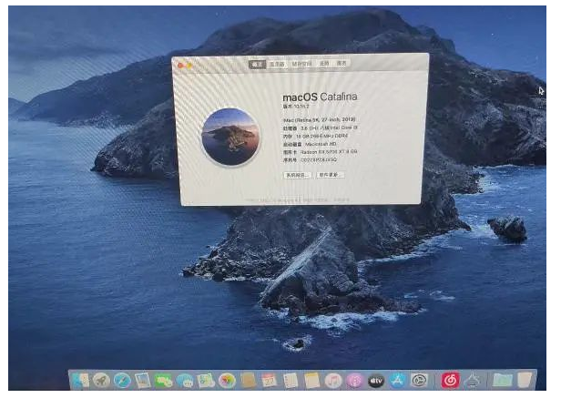Click the 系统报告 (System Report) button
Viewport: 561px width, 398px height.
point(298,174)
